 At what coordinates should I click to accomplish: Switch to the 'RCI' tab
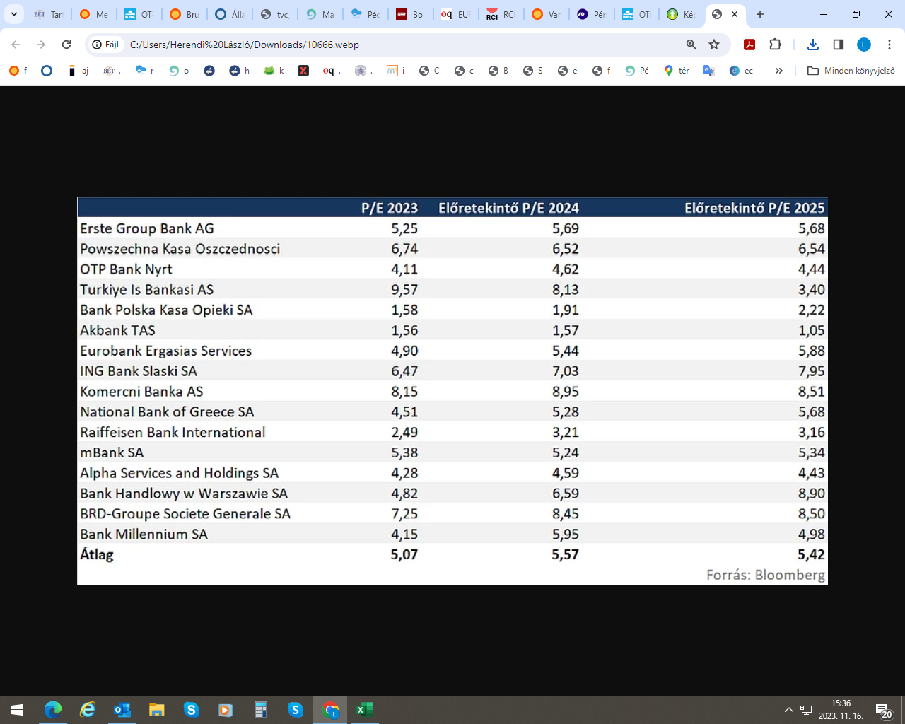click(501, 14)
